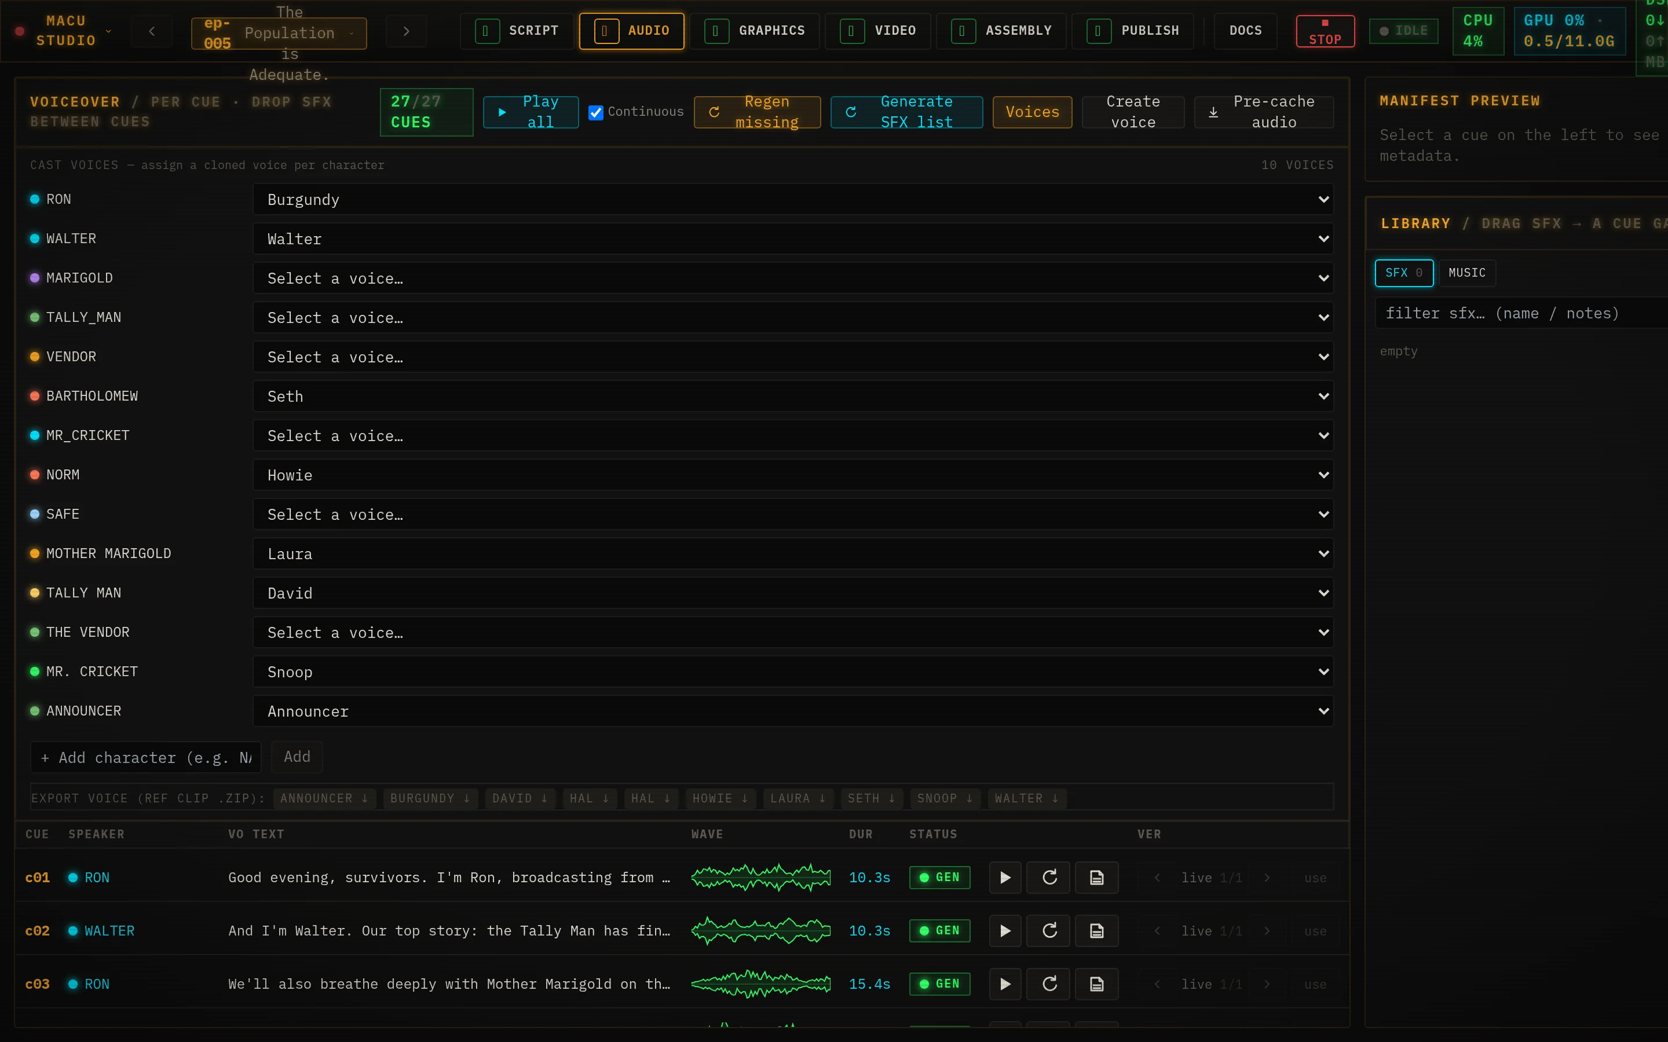The height and width of the screenshot is (1042, 1668).
Task: Export WALTER voice ref clip
Action: [x=1026, y=798]
